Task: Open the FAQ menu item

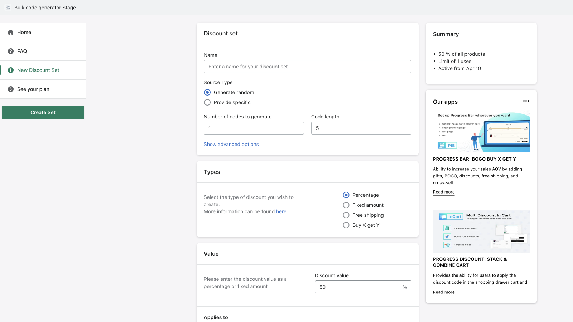Action: point(22,51)
